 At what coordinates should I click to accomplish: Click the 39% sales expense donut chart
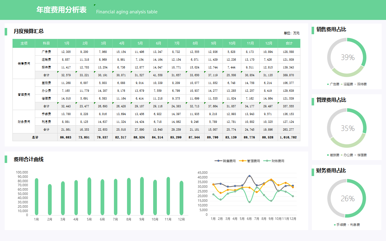(x=347, y=58)
